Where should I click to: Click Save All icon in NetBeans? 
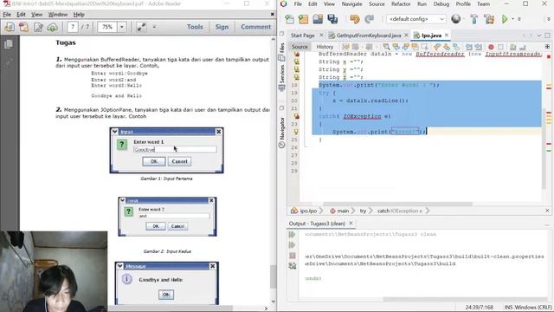[x=332, y=19]
